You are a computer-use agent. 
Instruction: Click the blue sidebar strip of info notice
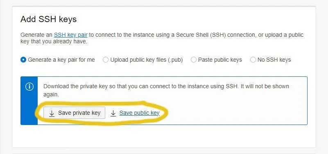(29, 101)
